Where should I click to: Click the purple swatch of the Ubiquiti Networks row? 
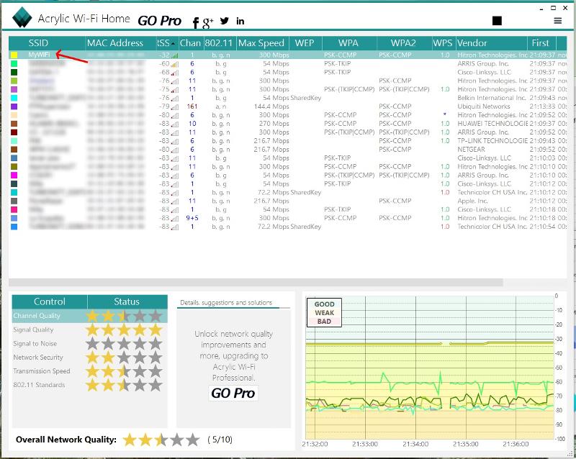click(14, 106)
